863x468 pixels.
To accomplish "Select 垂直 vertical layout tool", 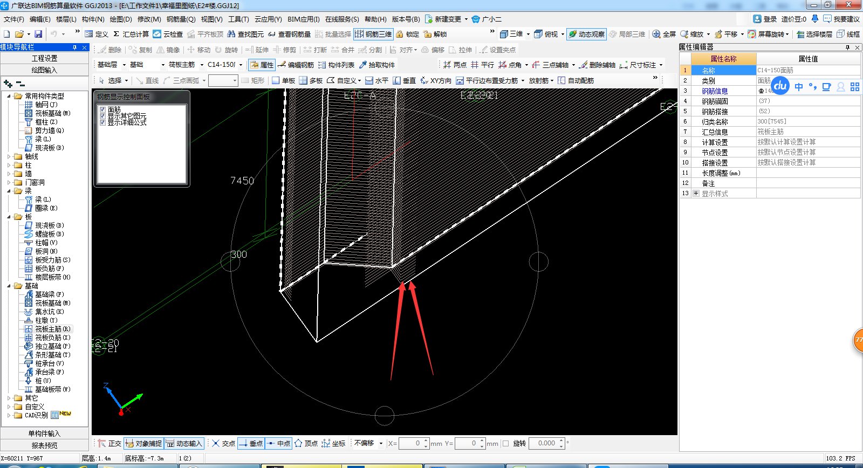I will tap(404, 80).
